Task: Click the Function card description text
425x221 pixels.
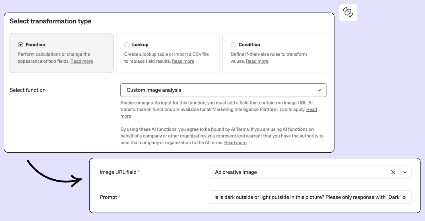Action: click(x=54, y=54)
